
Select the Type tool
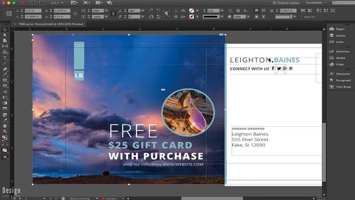click(x=5, y=58)
